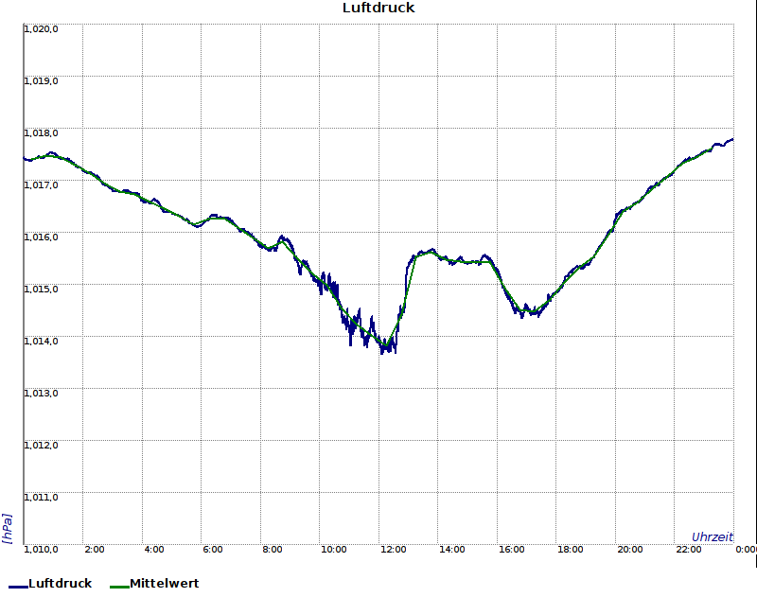757x615 pixels.
Task: Click the Luftdruck legend label
Action: 60,583
